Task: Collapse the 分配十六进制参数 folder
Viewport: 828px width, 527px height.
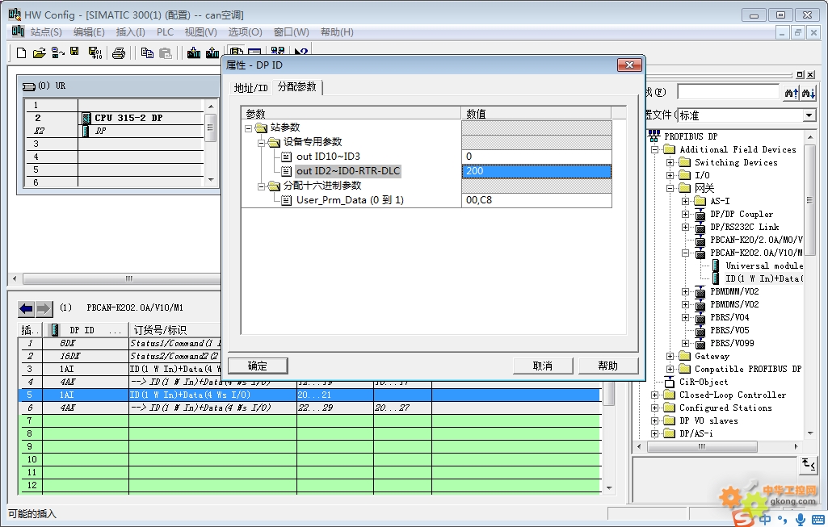Action: 261,186
